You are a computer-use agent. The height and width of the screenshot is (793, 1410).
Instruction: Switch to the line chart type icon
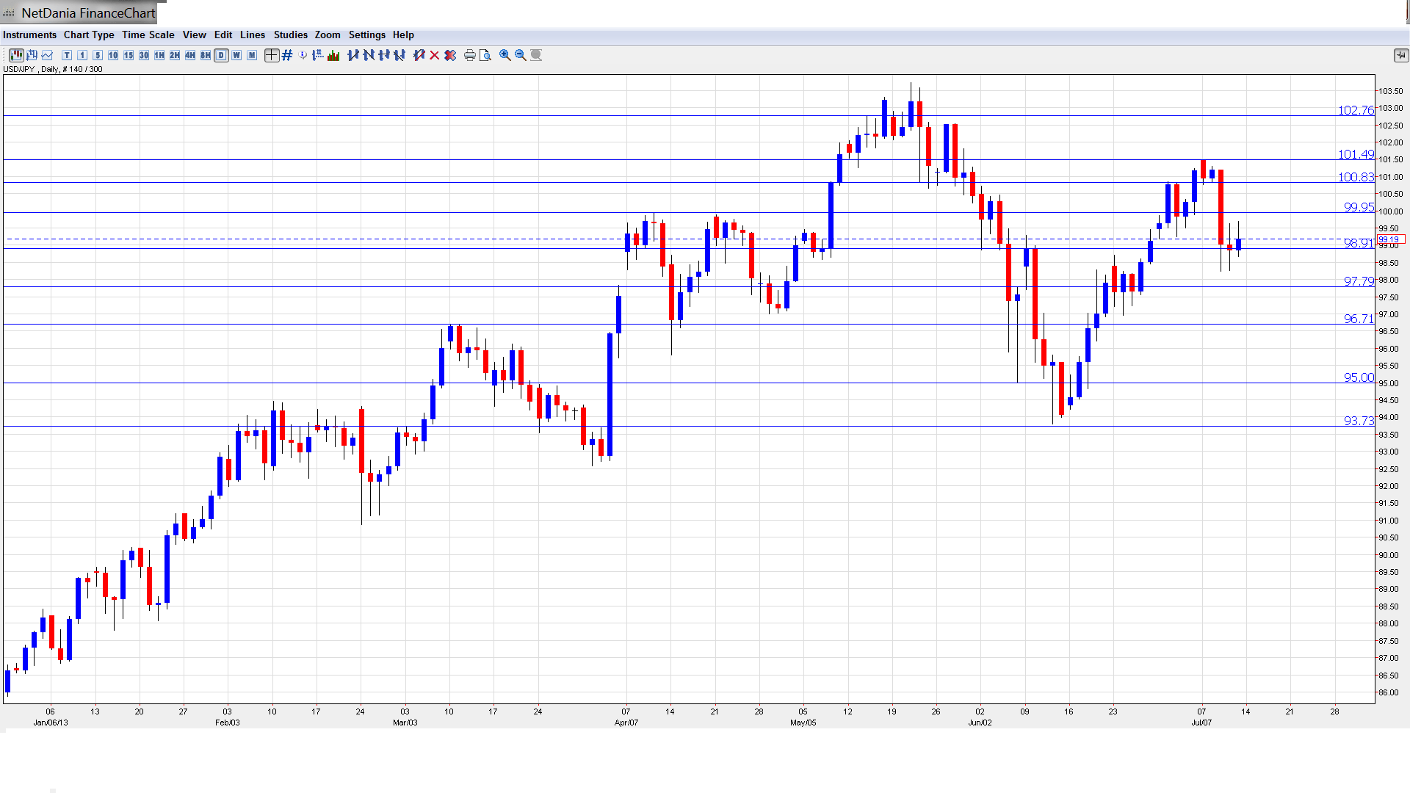pos(47,55)
